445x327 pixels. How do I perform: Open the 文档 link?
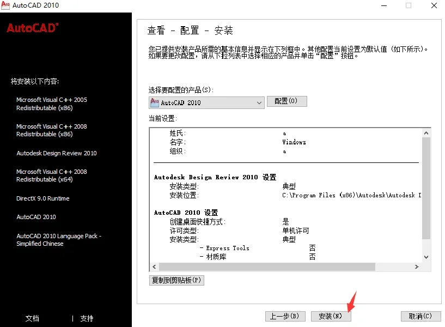[x=32, y=318]
